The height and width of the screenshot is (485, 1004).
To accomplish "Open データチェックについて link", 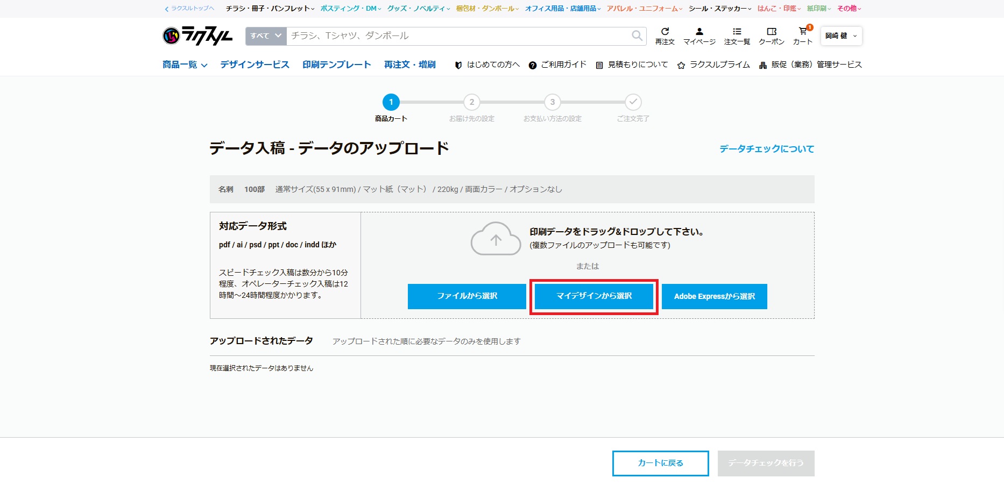I will pyautogui.click(x=767, y=149).
